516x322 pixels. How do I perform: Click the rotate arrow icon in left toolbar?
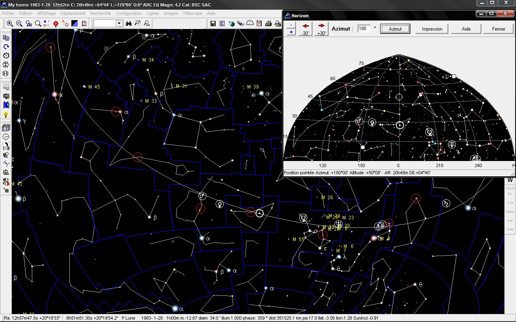(6, 47)
